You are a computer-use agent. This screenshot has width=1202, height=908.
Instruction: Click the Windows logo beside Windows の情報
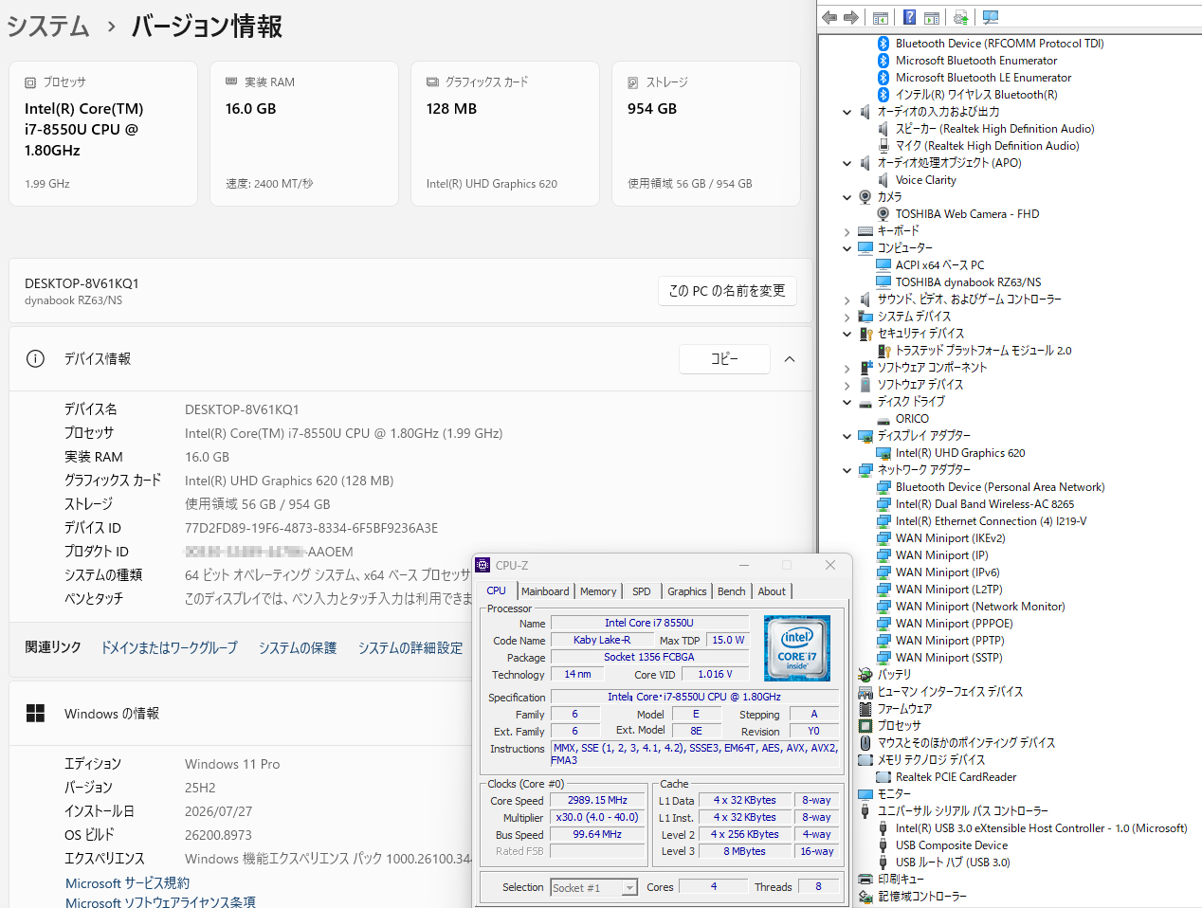click(x=35, y=713)
